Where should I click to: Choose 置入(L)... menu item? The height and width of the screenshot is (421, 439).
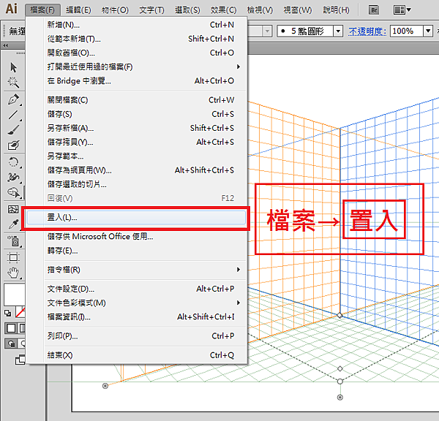click(x=136, y=217)
